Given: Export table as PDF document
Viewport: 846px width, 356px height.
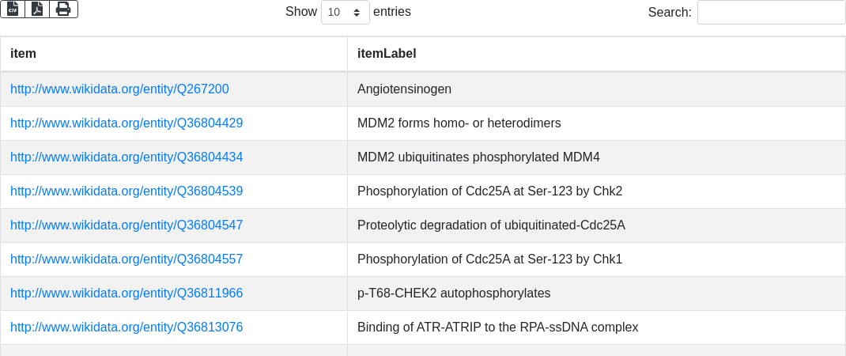Looking at the screenshot, I should pyautogui.click(x=37, y=9).
